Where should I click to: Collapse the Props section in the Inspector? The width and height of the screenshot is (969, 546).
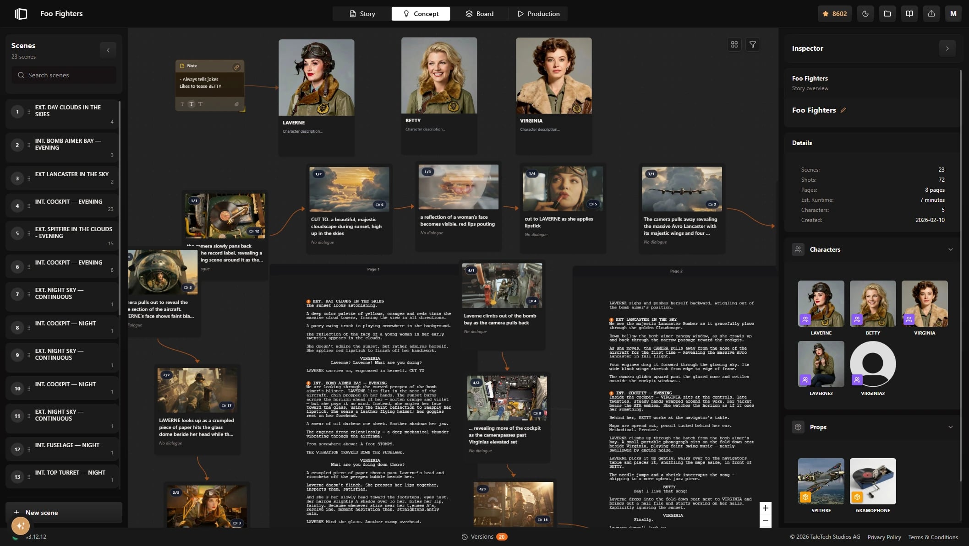(x=951, y=427)
